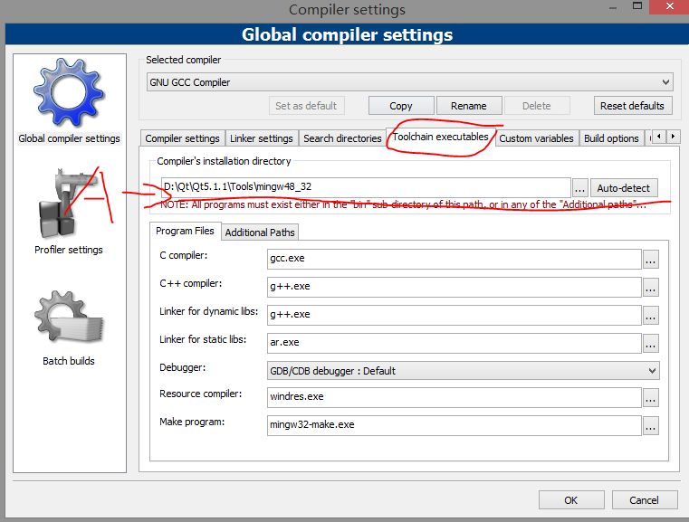689x522 pixels.
Task: Expand the Debugger dropdown
Action: 652,371
